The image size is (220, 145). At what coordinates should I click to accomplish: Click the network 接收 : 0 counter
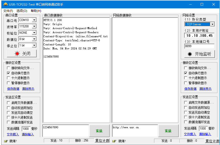tap(192, 141)
